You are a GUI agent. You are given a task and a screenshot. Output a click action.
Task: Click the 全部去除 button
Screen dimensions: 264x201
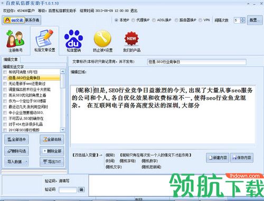(52, 139)
